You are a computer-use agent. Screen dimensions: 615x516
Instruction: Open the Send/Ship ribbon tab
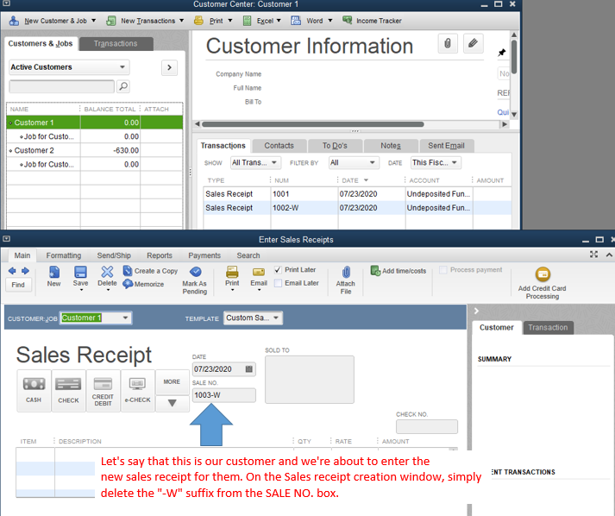tap(114, 255)
